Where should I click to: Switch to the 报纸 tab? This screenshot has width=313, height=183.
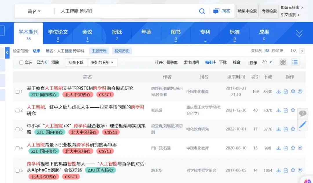pos(117,34)
